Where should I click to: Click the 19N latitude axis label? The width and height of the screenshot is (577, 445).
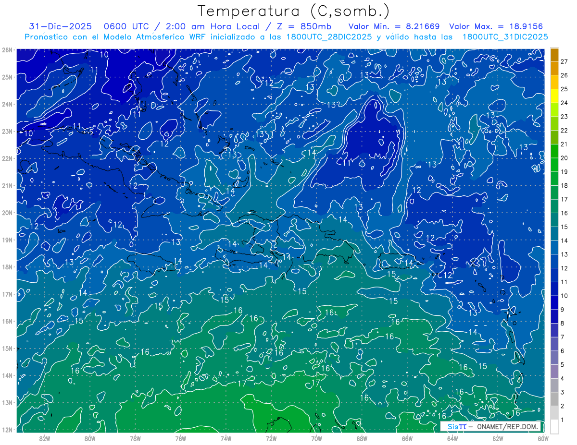coord(7,240)
